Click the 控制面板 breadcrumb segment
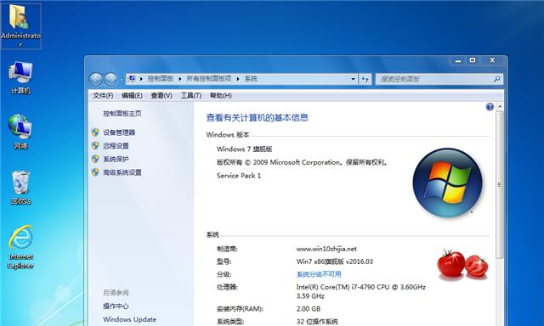The width and height of the screenshot is (544, 326). coord(161,79)
